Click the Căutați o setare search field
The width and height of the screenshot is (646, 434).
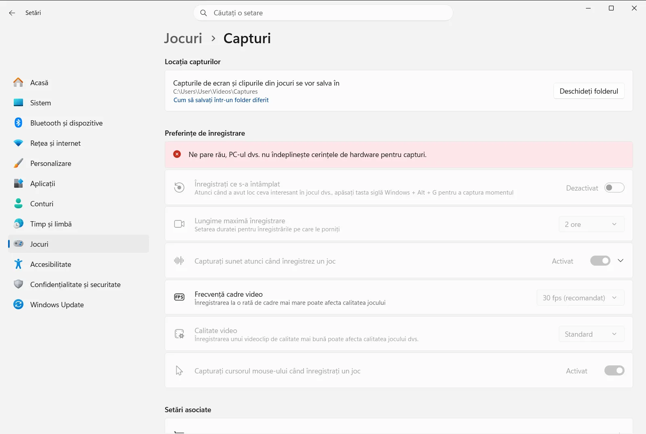click(x=323, y=13)
